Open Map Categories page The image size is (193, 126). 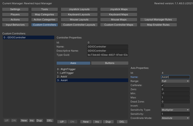coord(45,14)
